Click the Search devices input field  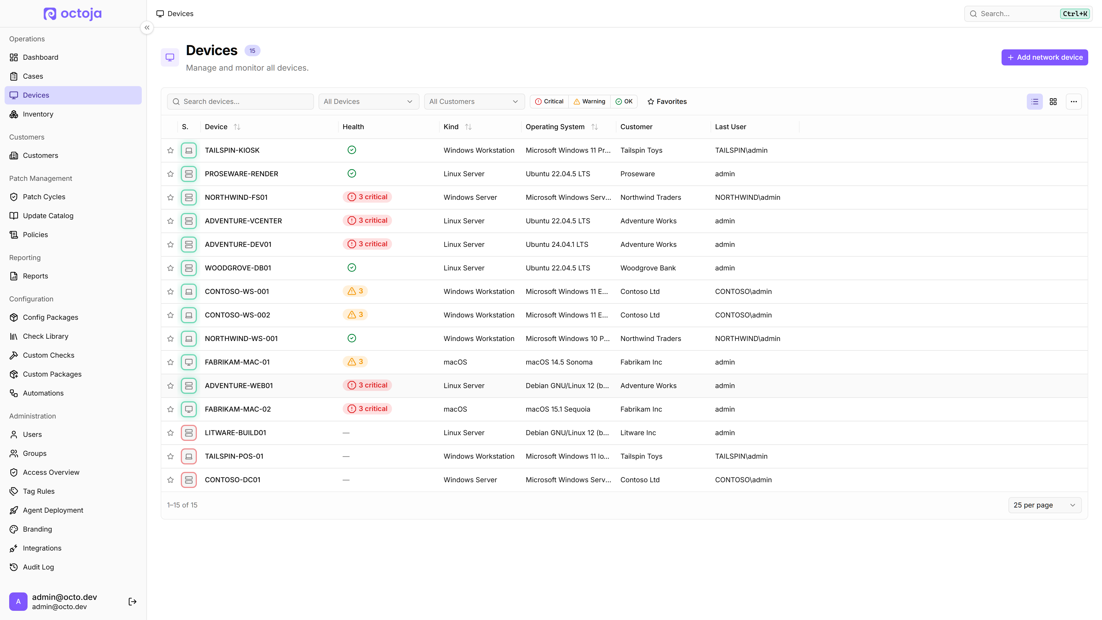(240, 101)
